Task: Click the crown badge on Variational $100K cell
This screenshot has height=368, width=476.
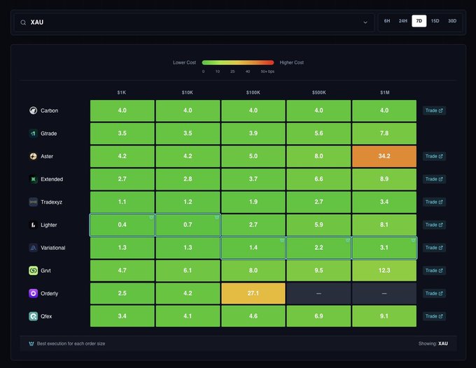Action: pyautogui.click(x=282, y=240)
